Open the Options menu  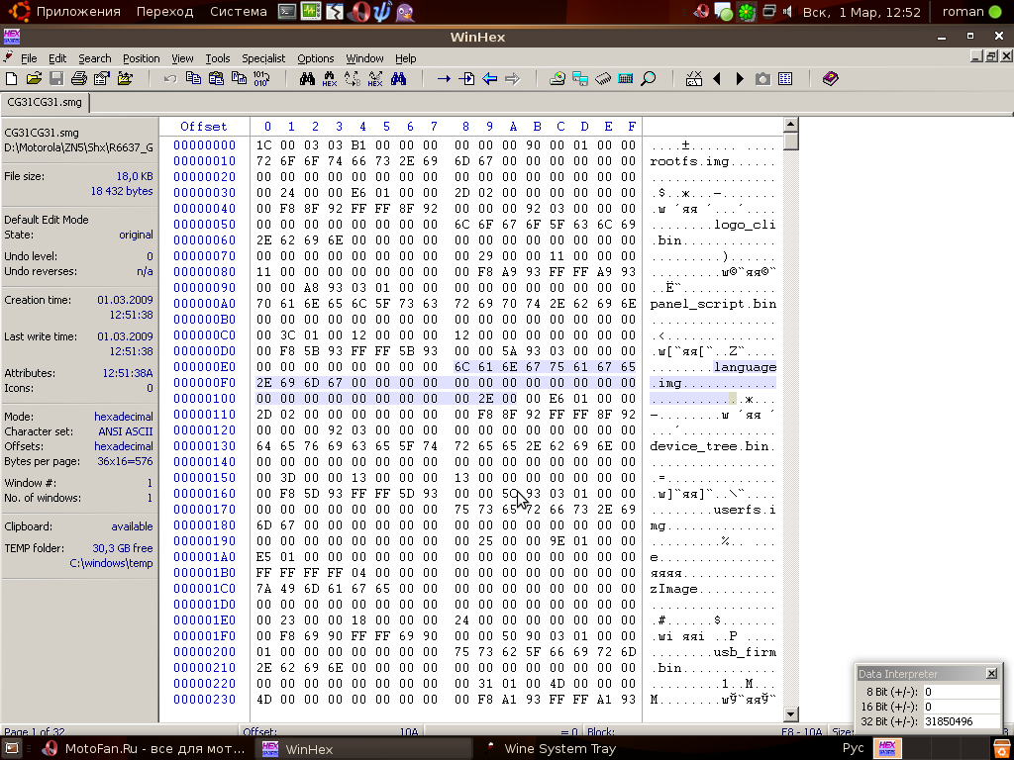click(x=316, y=58)
